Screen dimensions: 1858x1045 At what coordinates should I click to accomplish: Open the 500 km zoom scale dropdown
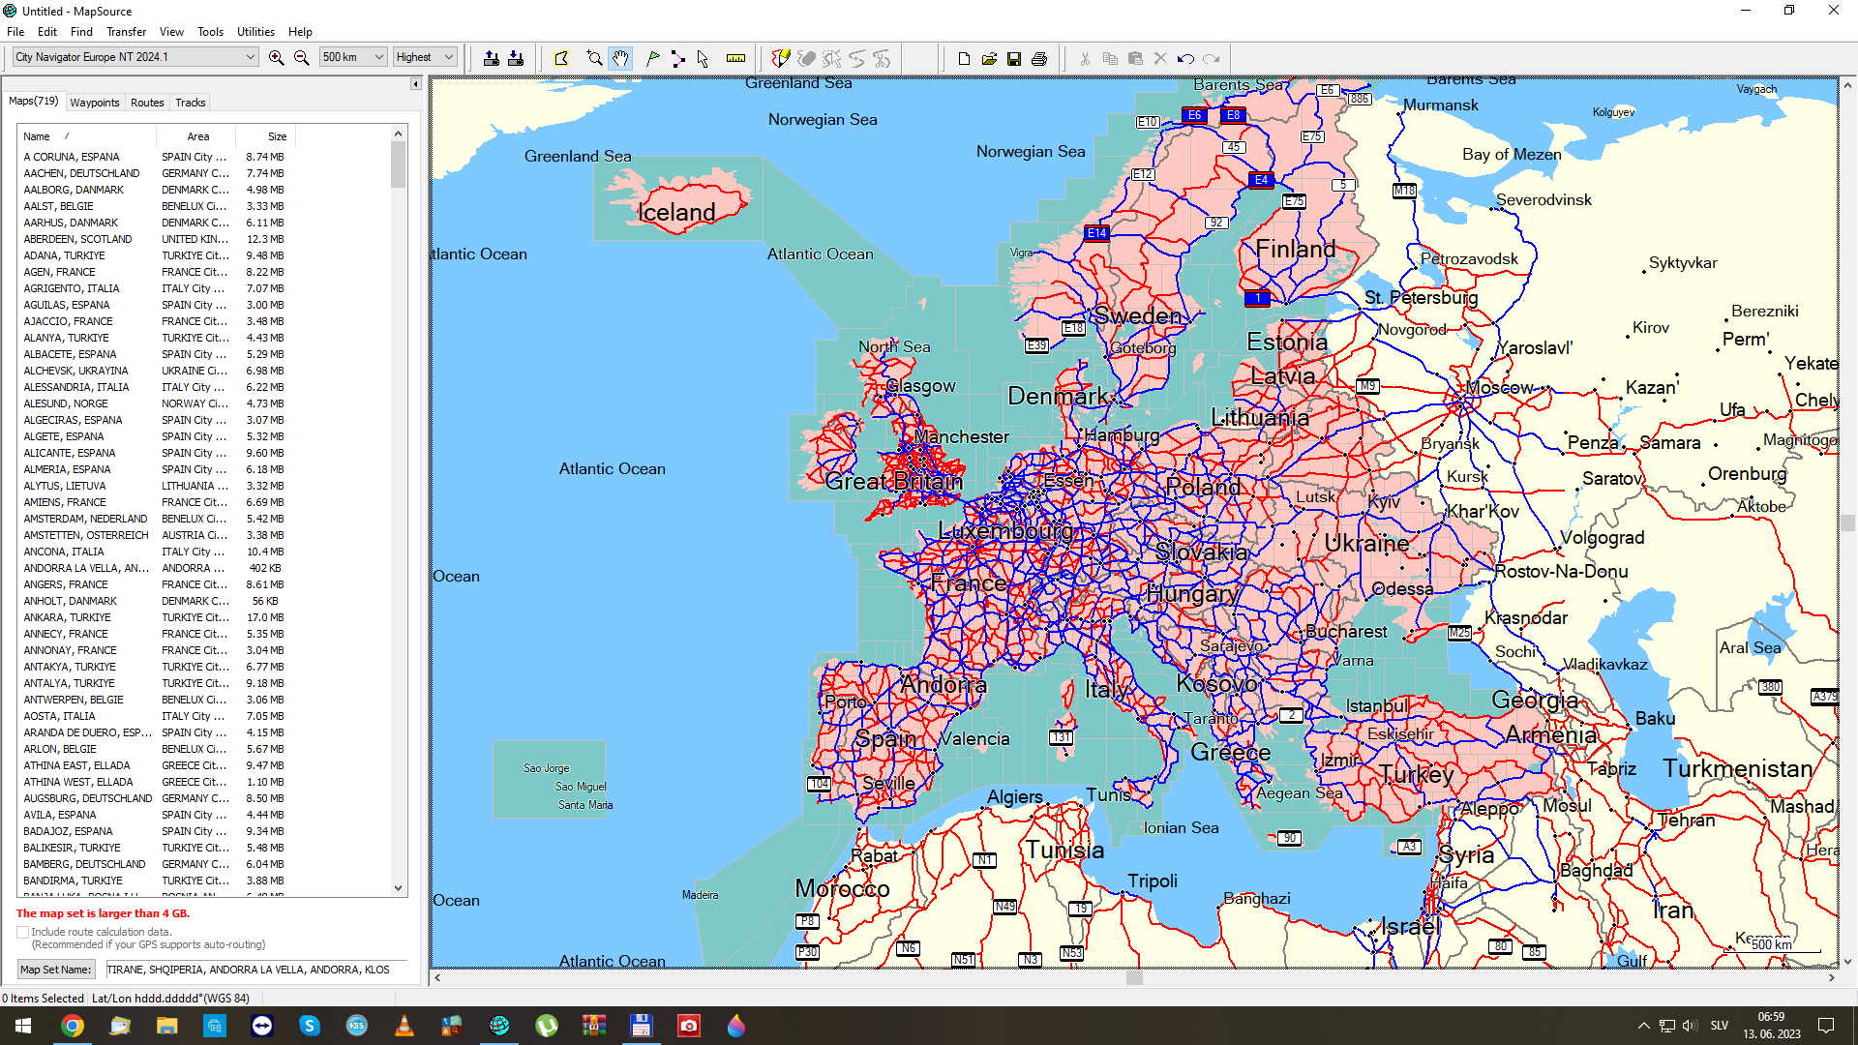click(353, 57)
